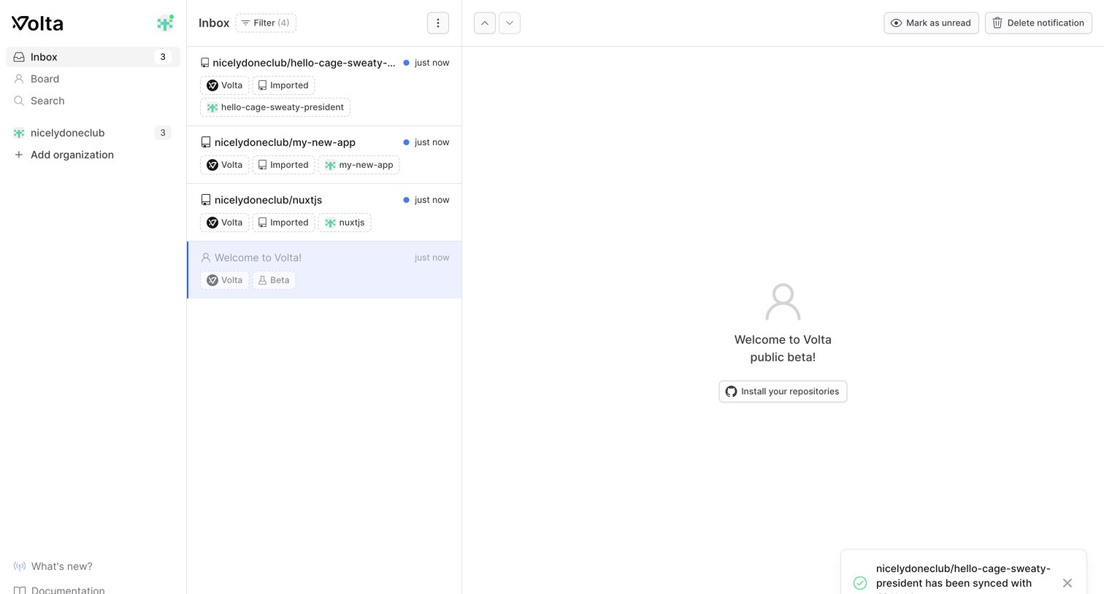
Task: Click Mark as unread
Action: click(x=931, y=23)
